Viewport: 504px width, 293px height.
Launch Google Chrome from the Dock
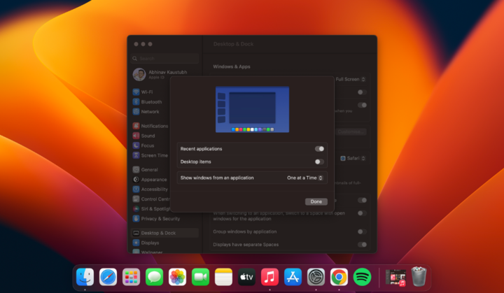(339, 277)
